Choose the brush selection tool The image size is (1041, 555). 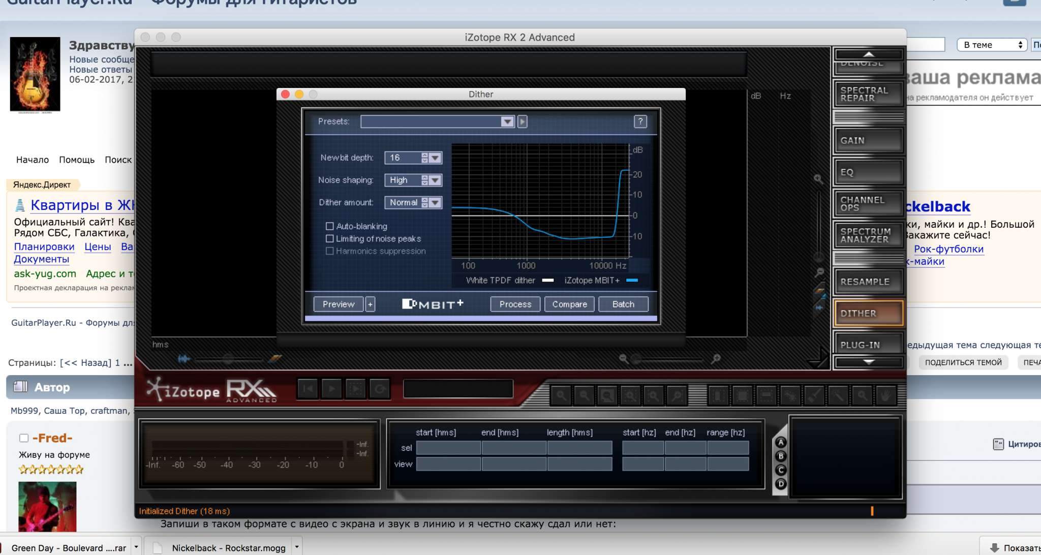point(814,395)
